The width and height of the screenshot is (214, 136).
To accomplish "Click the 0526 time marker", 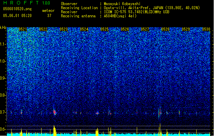I will click(x=125, y=29).
